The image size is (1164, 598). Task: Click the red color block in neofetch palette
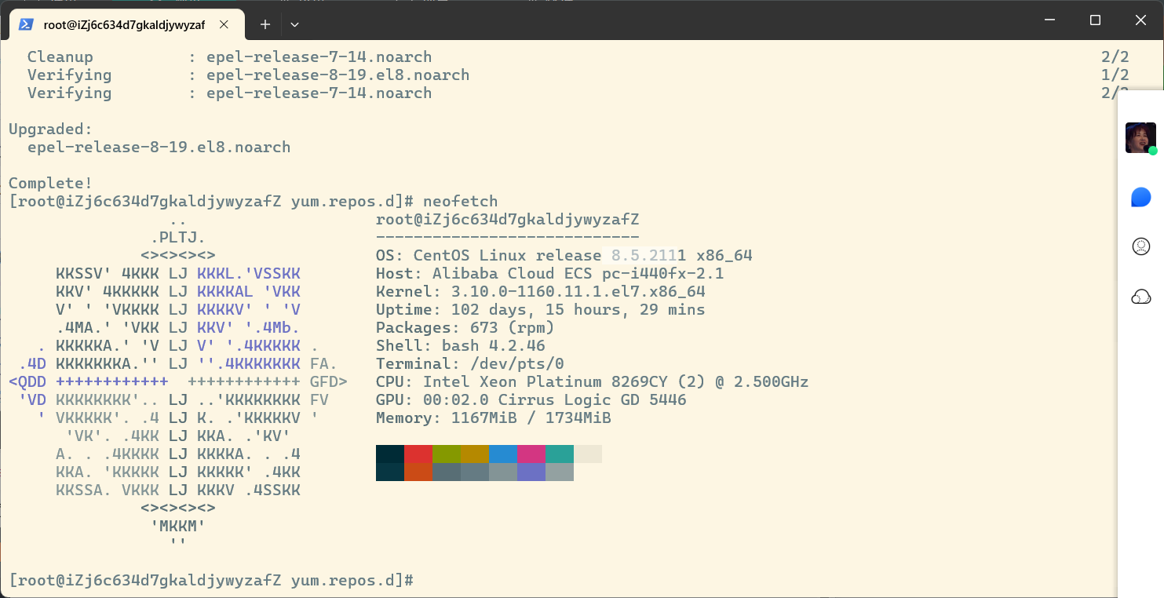coord(418,454)
